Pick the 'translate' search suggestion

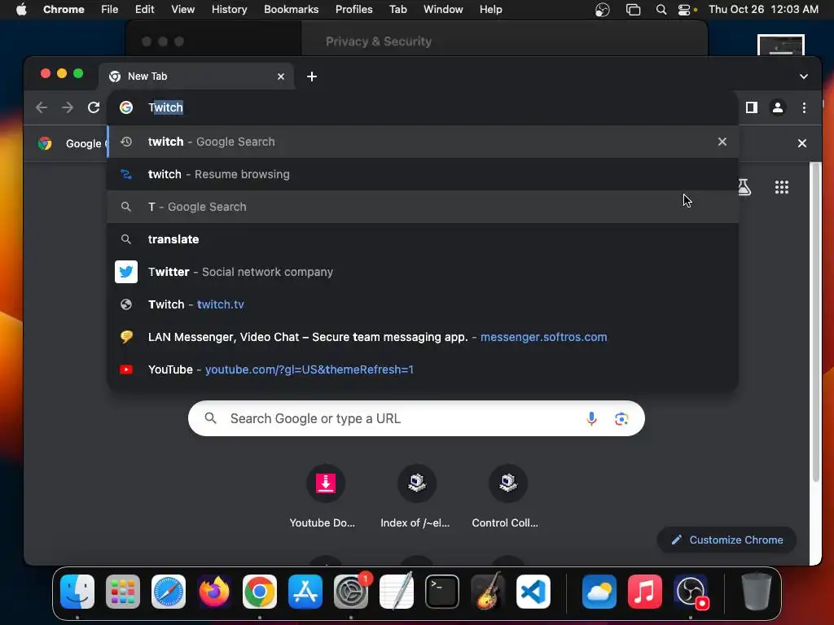[x=423, y=239]
